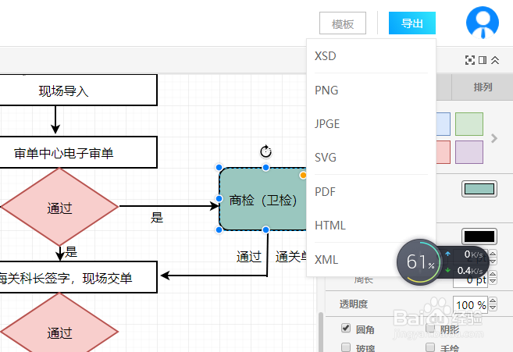513x352 pixels.
Task: Click the bottom-center resize handle of 商检
Action: tap(265, 229)
